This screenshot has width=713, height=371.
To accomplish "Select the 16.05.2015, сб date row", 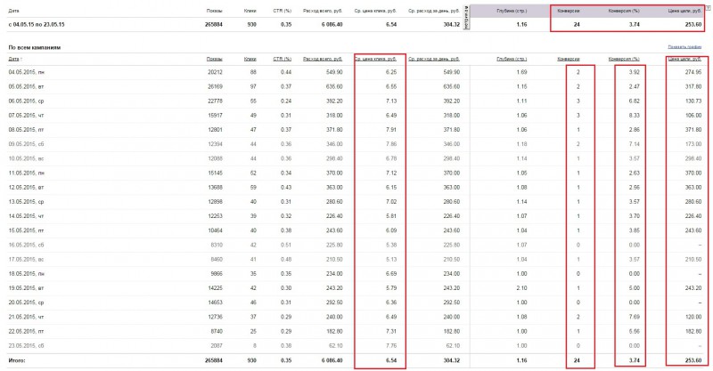I will (x=26, y=245).
